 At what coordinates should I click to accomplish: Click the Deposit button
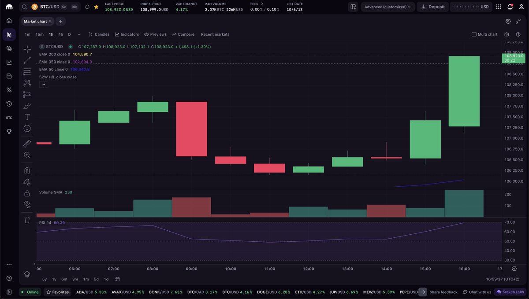coord(432,7)
